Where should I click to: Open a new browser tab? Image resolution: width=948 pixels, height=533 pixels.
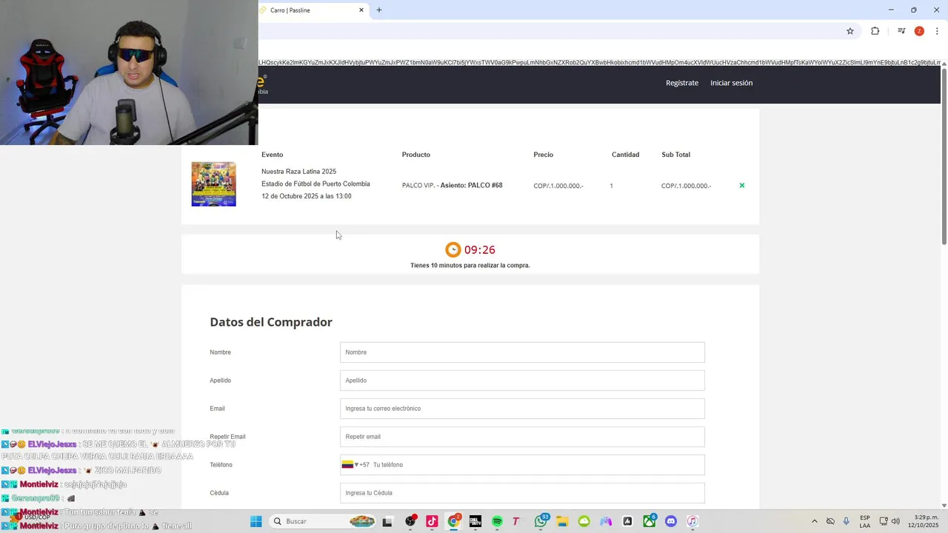pyautogui.click(x=379, y=10)
